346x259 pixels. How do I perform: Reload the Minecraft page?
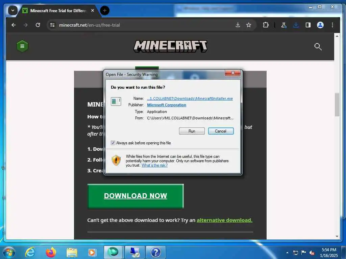pos(38,25)
